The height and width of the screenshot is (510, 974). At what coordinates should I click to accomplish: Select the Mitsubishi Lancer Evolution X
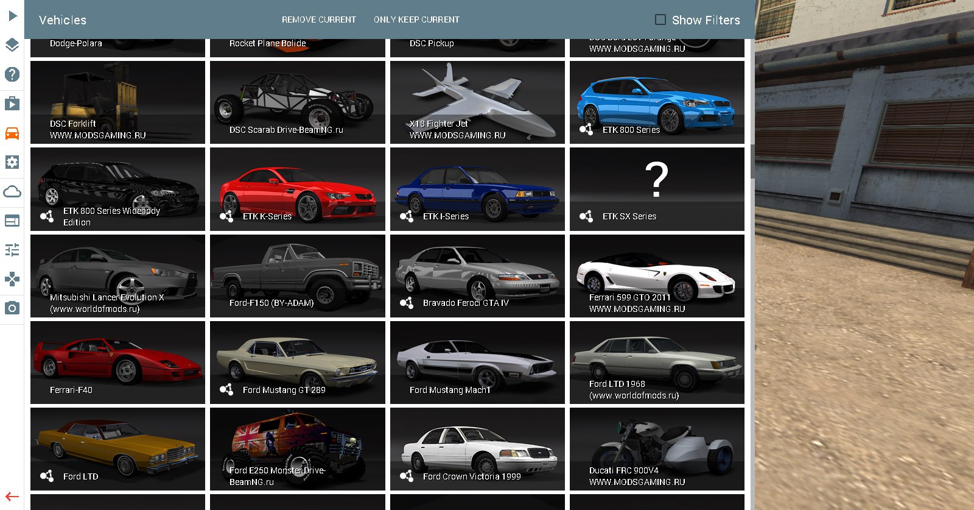point(117,276)
